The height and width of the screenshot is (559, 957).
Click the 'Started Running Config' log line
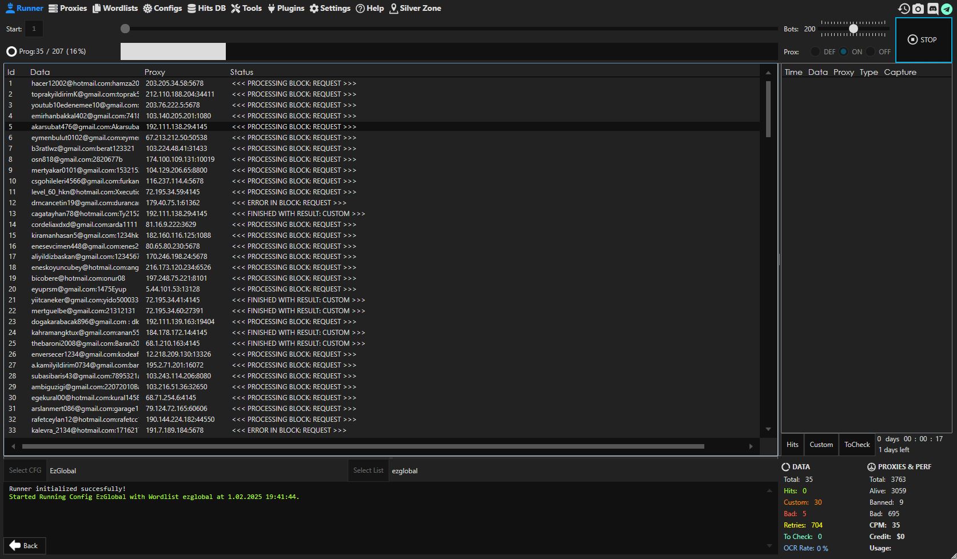[x=154, y=497]
